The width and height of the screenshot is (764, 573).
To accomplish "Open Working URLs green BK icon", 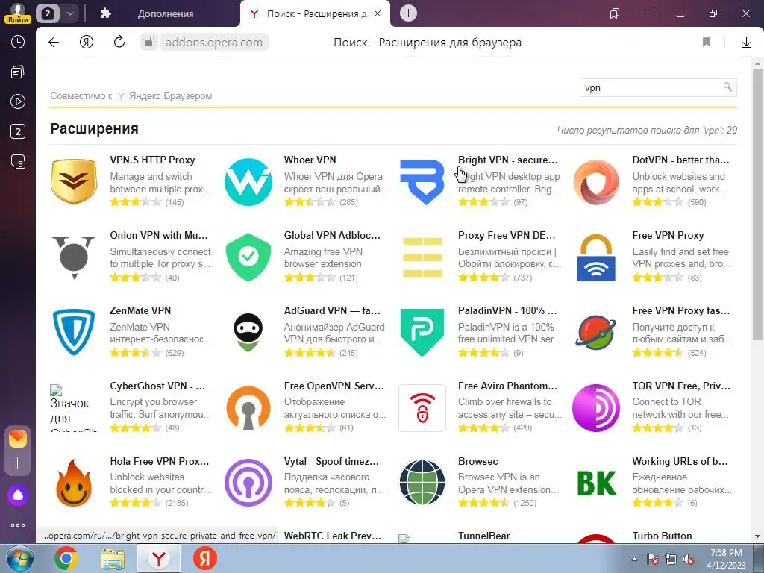I will 596,483.
